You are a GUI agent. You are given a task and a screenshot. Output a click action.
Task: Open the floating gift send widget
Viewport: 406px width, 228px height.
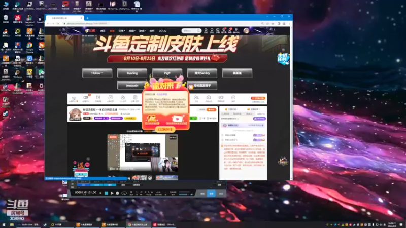point(81,169)
